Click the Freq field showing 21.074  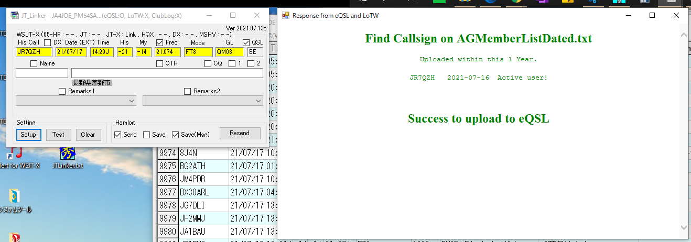coord(168,52)
